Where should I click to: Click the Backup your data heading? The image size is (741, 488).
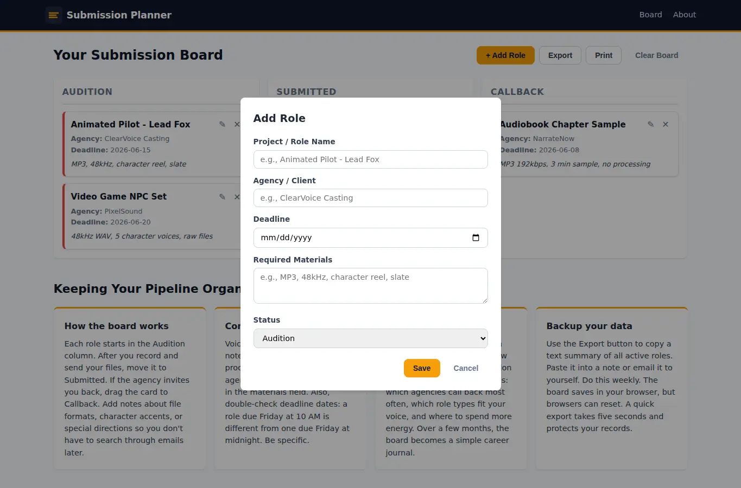coord(589,326)
